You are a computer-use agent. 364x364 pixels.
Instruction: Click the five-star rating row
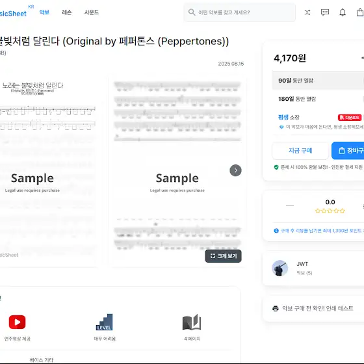[330, 211]
